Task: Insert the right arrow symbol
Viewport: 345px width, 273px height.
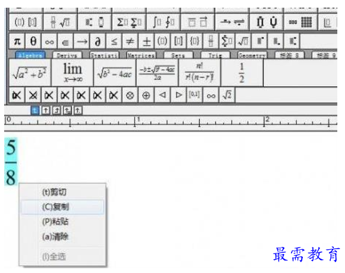Action: click(x=82, y=41)
